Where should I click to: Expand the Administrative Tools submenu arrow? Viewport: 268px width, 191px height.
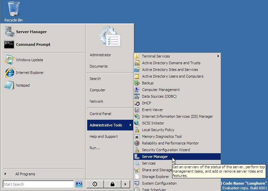(x=130, y=125)
